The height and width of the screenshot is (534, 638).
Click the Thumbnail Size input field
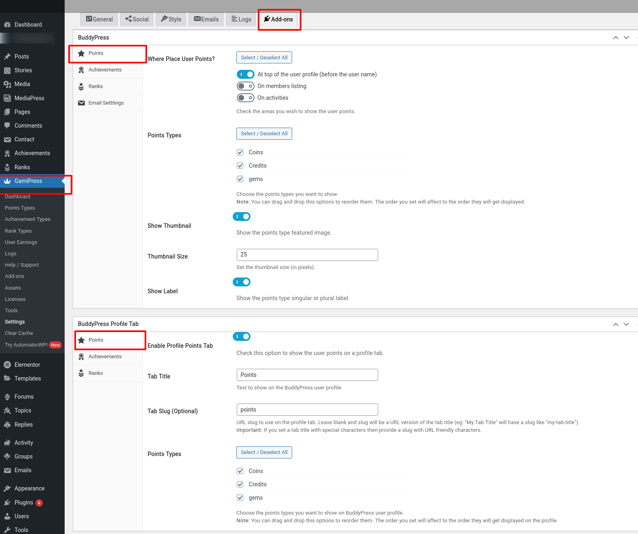pyautogui.click(x=307, y=255)
